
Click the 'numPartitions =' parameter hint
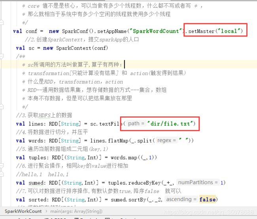click(198, 182)
